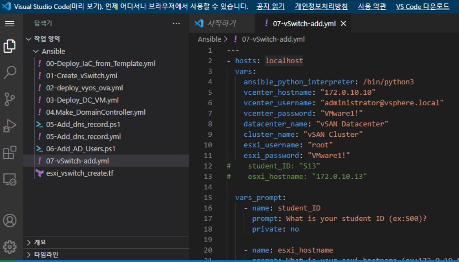The height and width of the screenshot is (262, 459).
Task: Click the /bin/python3 interpreter value
Action: click(x=388, y=82)
